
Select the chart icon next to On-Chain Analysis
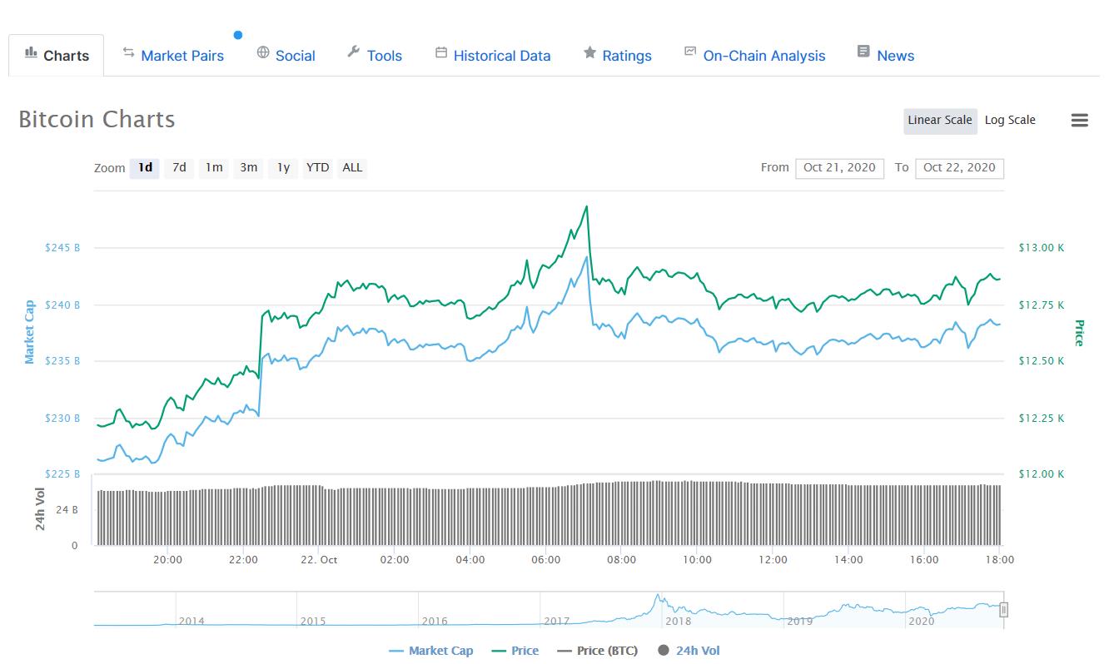pos(689,51)
